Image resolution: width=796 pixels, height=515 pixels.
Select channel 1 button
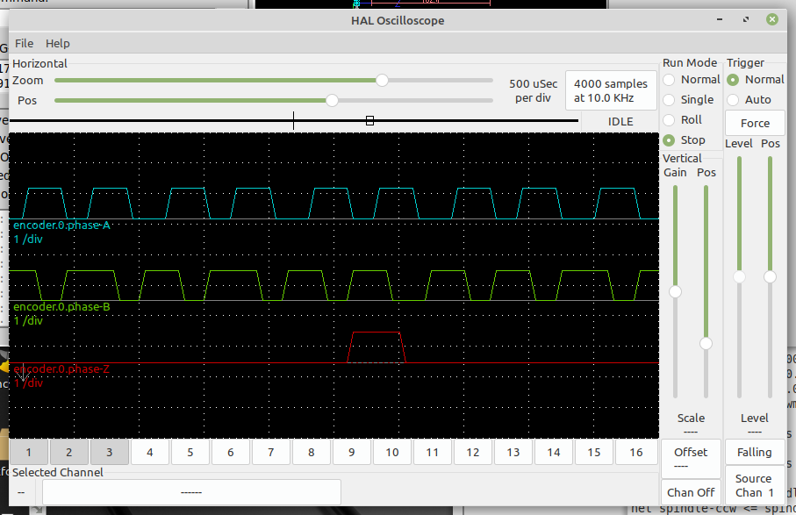point(29,453)
